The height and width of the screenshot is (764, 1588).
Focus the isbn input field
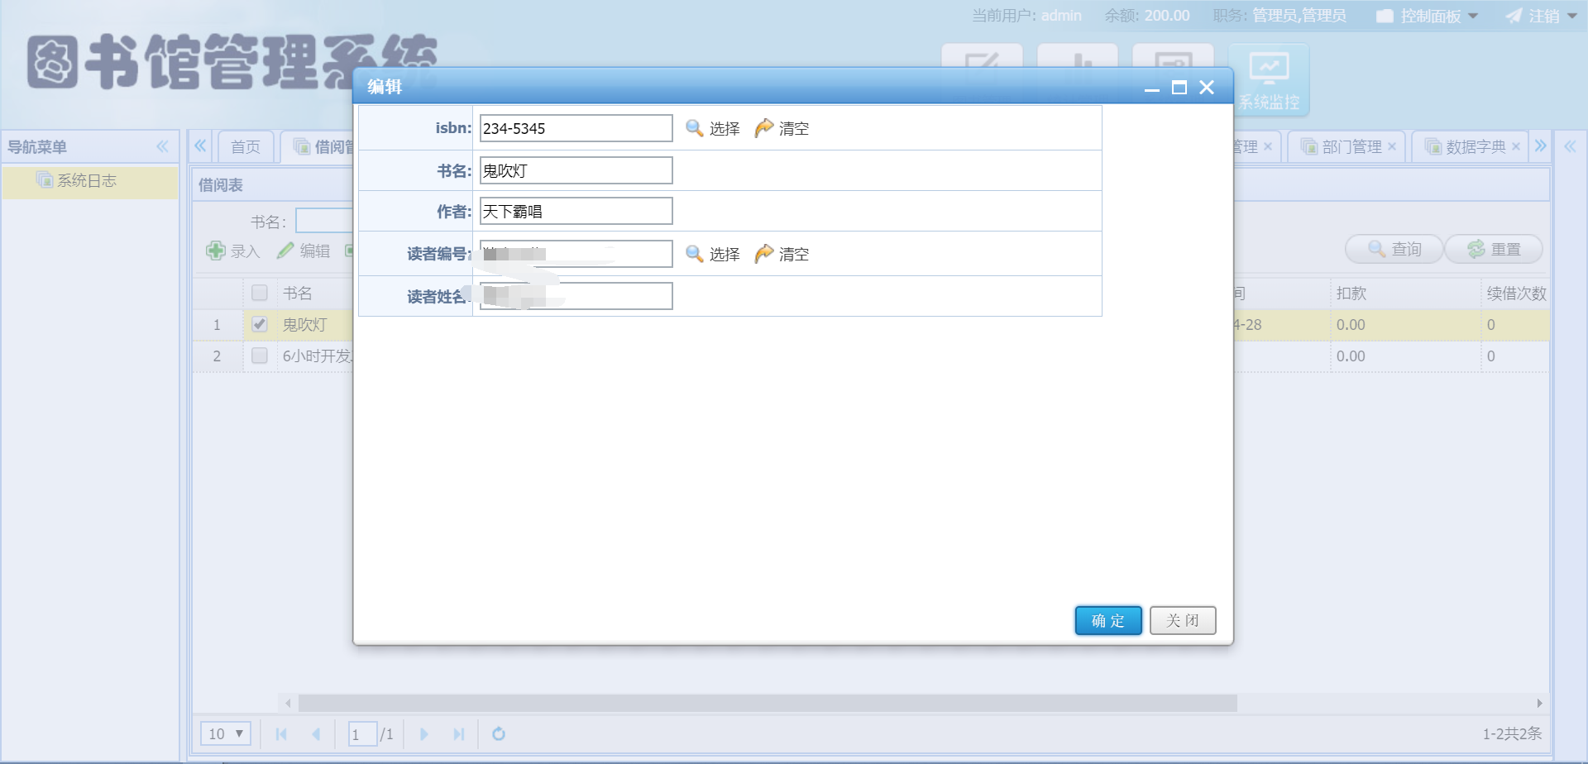coord(576,128)
